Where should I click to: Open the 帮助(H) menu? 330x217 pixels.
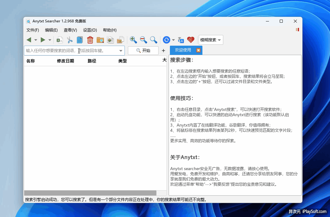pos(110,30)
